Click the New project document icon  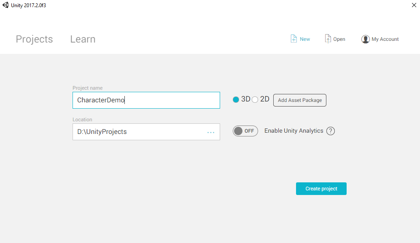tap(294, 39)
